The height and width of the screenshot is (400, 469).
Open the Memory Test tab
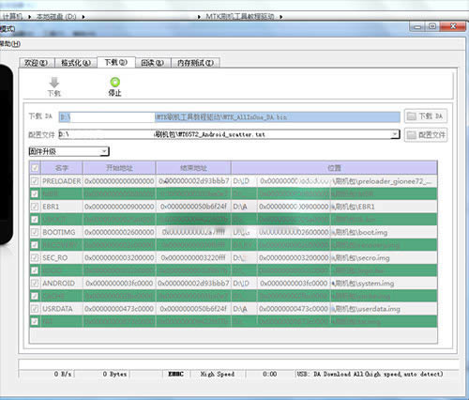click(x=196, y=63)
